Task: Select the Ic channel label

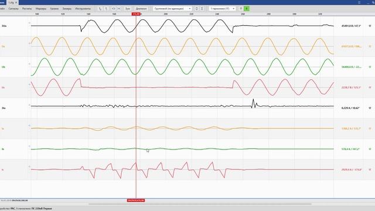Action: point(3,169)
